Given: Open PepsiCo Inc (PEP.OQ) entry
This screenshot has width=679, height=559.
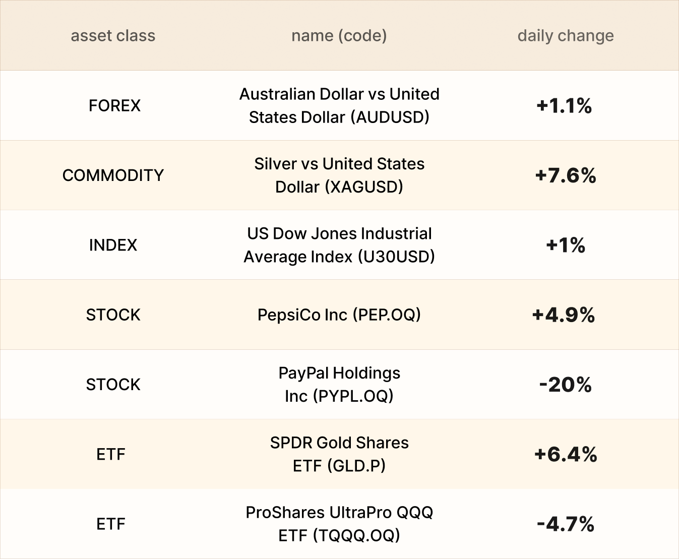Looking at the screenshot, I should coord(339,315).
